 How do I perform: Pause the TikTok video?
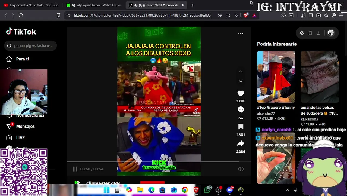click(x=75, y=169)
